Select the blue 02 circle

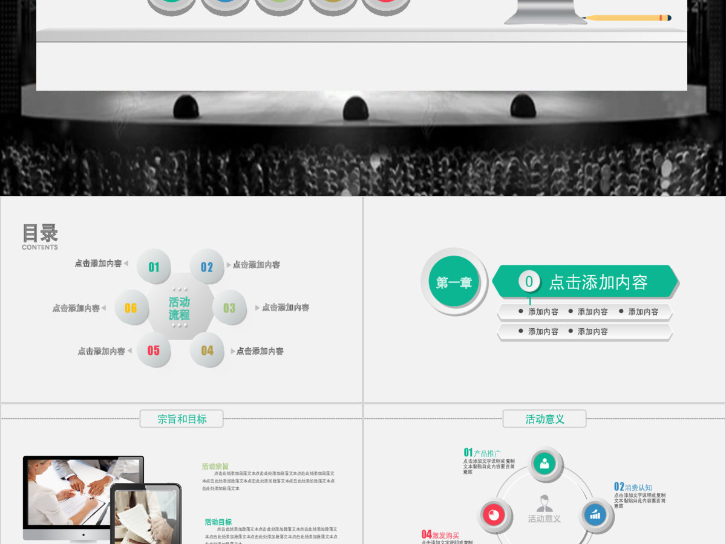207,267
